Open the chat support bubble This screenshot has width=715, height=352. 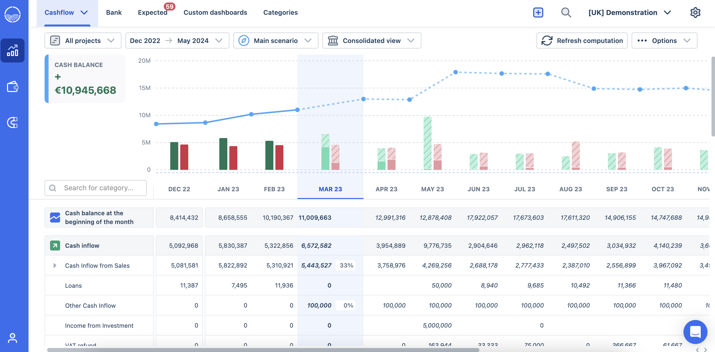point(695,332)
